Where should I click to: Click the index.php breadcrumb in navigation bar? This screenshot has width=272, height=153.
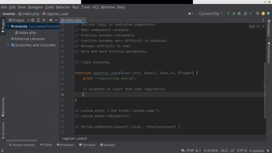click(x=29, y=14)
